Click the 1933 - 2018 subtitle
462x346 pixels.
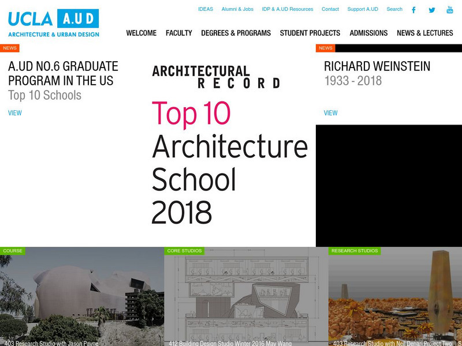tap(353, 81)
